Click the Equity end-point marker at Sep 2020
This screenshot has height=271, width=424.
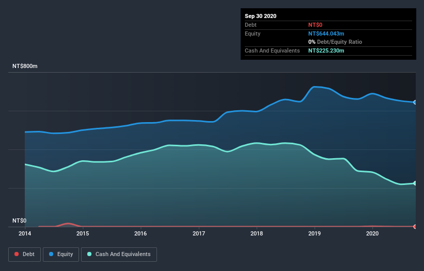tap(415, 102)
